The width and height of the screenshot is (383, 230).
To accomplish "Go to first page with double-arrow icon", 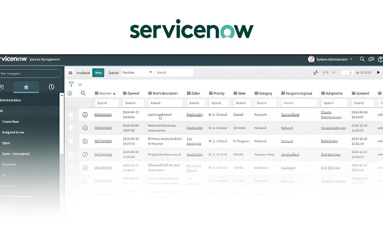I will 325,72.
